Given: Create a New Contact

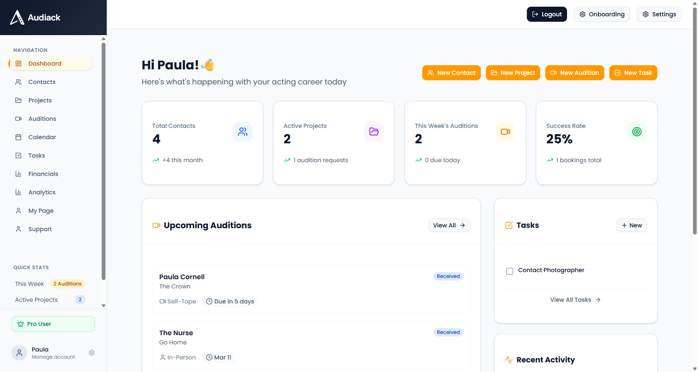Looking at the screenshot, I should 451,73.
